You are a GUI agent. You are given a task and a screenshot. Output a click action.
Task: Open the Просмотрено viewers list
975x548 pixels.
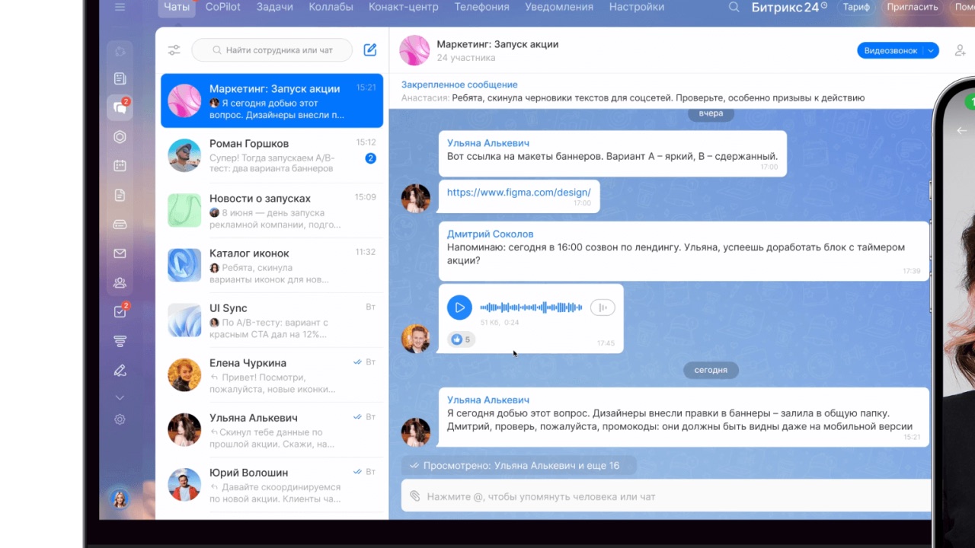point(519,465)
